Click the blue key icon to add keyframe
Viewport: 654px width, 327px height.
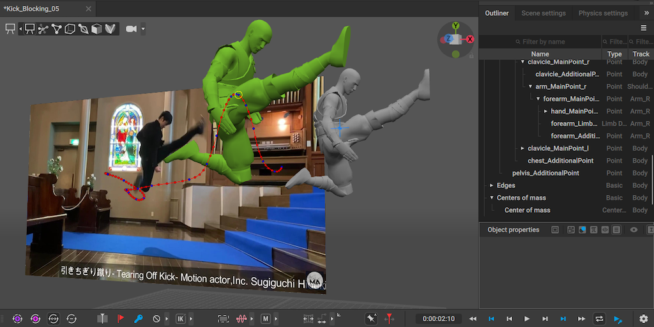pos(138,318)
